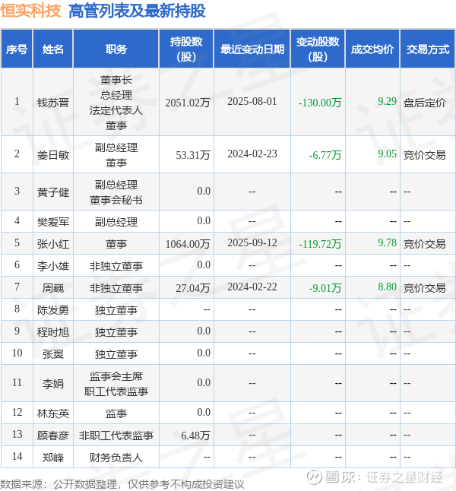Click the average price 8.80

(387, 287)
